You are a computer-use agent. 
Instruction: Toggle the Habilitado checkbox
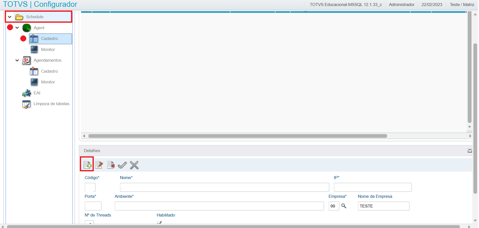click(x=159, y=223)
